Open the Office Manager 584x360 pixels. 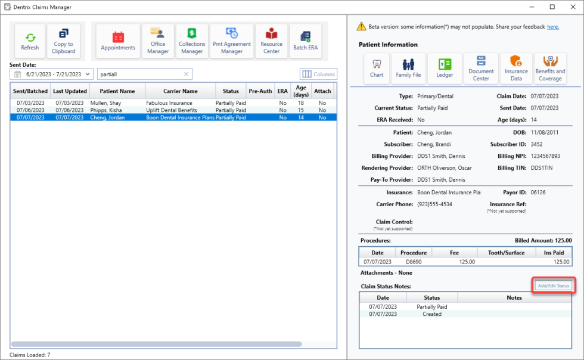[x=158, y=41]
